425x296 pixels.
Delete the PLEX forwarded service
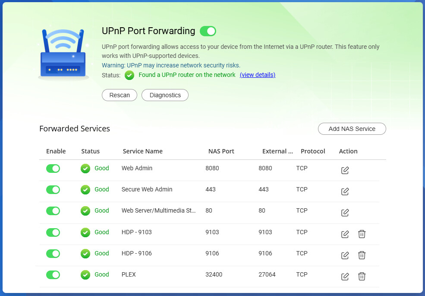pos(362,276)
